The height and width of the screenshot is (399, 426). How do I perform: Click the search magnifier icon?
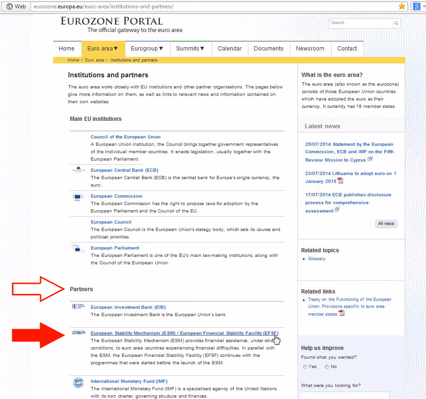[396, 23]
